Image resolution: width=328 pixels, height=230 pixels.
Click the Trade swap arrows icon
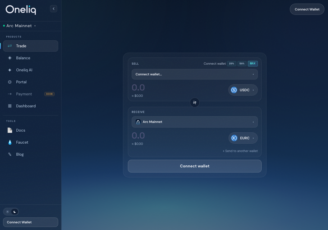click(x=10, y=46)
